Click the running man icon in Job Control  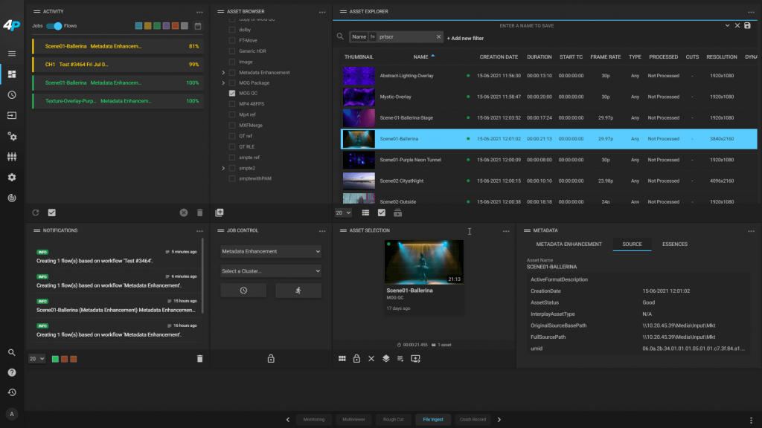point(298,291)
